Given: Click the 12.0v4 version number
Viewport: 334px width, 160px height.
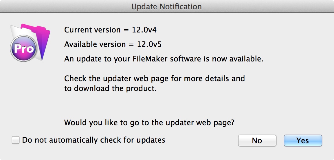Looking at the screenshot, I should pos(146,30).
